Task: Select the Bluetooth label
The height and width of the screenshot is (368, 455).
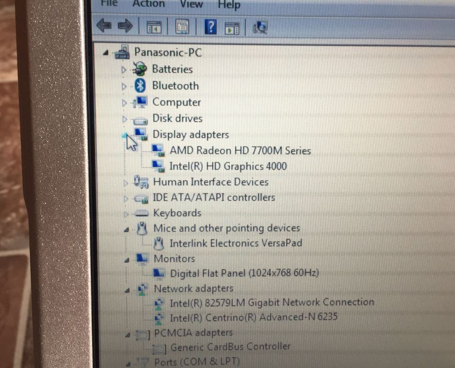Action: click(x=176, y=86)
